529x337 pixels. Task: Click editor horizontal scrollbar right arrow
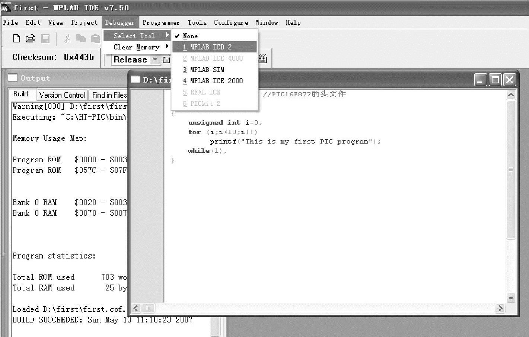[500, 308]
